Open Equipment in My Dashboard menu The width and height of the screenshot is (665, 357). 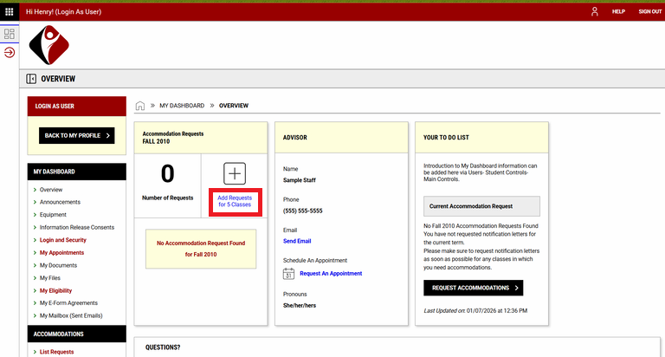click(53, 215)
